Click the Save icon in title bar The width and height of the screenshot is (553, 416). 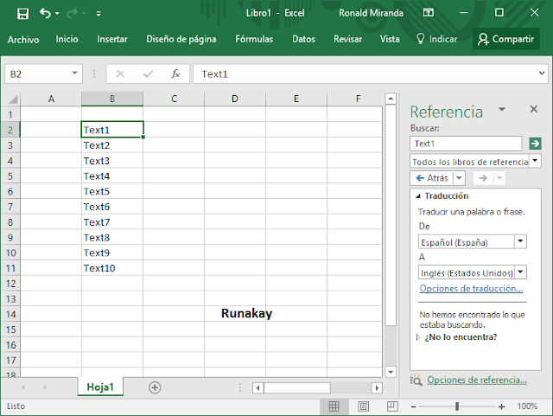point(22,14)
